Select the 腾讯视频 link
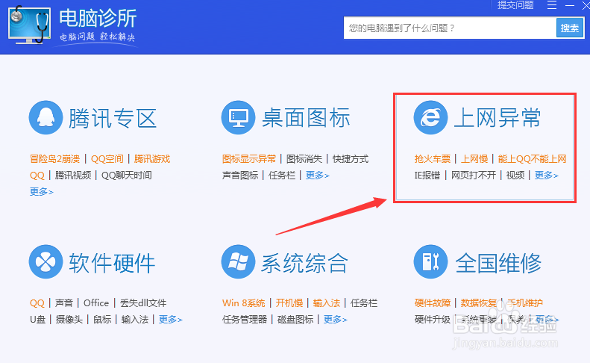 [73, 176]
